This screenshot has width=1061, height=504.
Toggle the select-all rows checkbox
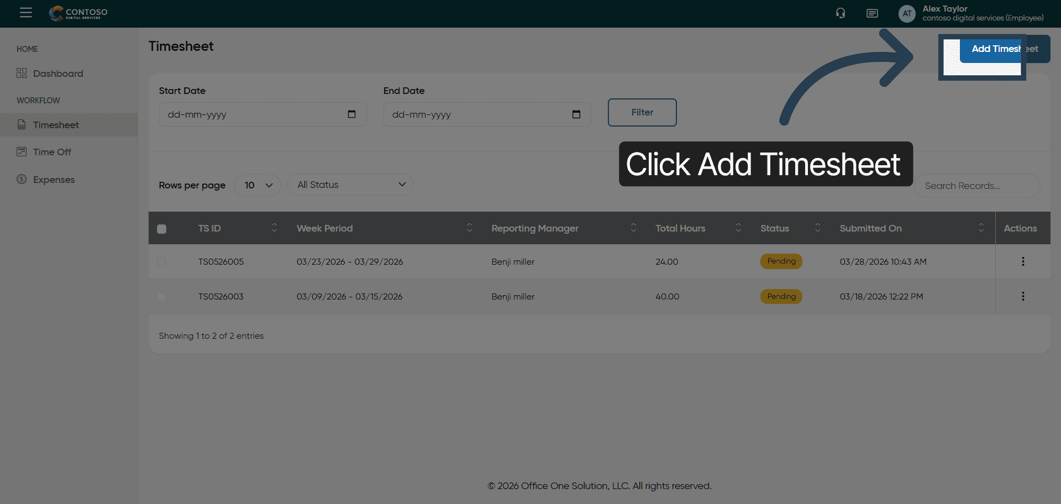(x=161, y=229)
